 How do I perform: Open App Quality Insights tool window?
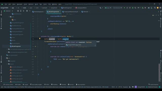click(36, 84)
